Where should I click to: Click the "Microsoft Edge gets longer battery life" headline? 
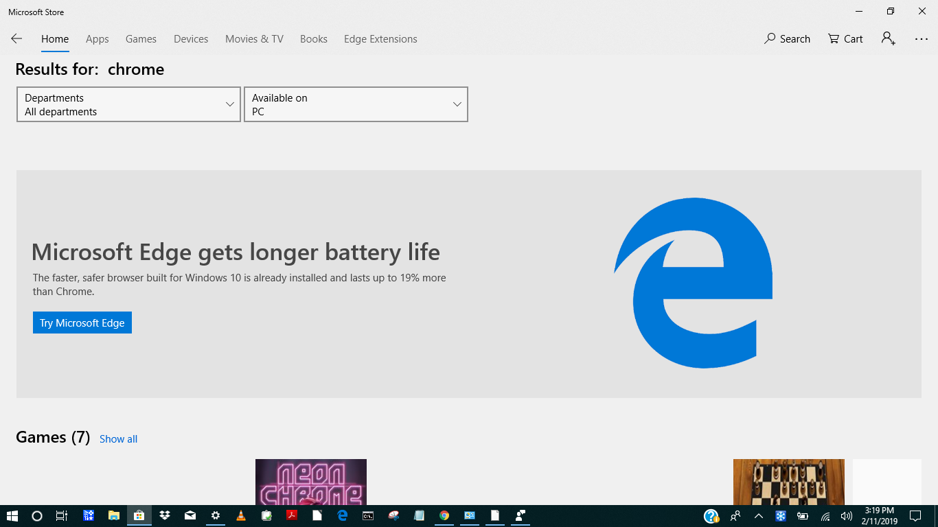pos(236,252)
